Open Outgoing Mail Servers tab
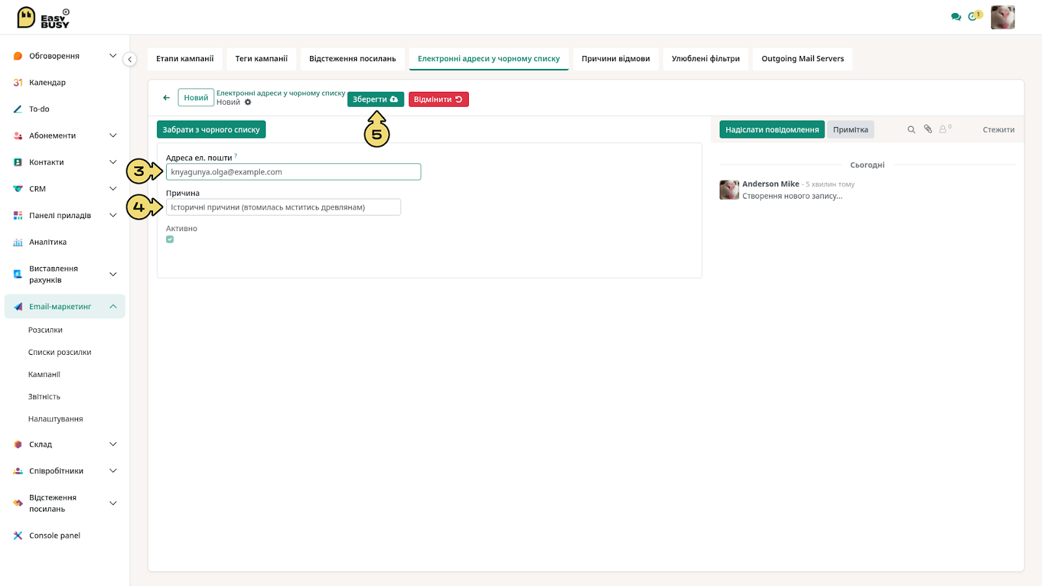1042x586 pixels. click(x=802, y=59)
